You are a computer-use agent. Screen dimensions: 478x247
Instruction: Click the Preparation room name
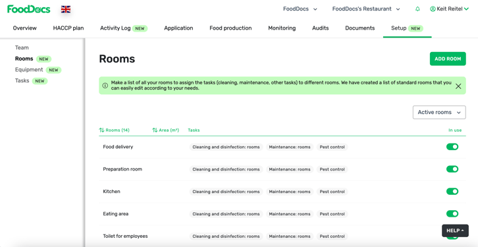122,169
